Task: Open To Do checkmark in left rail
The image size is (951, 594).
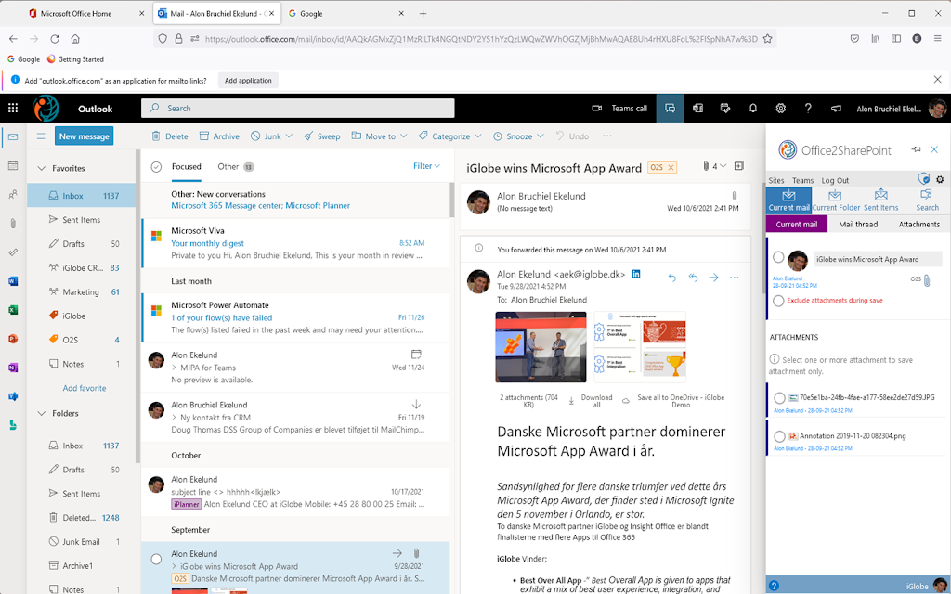Action: click(13, 252)
